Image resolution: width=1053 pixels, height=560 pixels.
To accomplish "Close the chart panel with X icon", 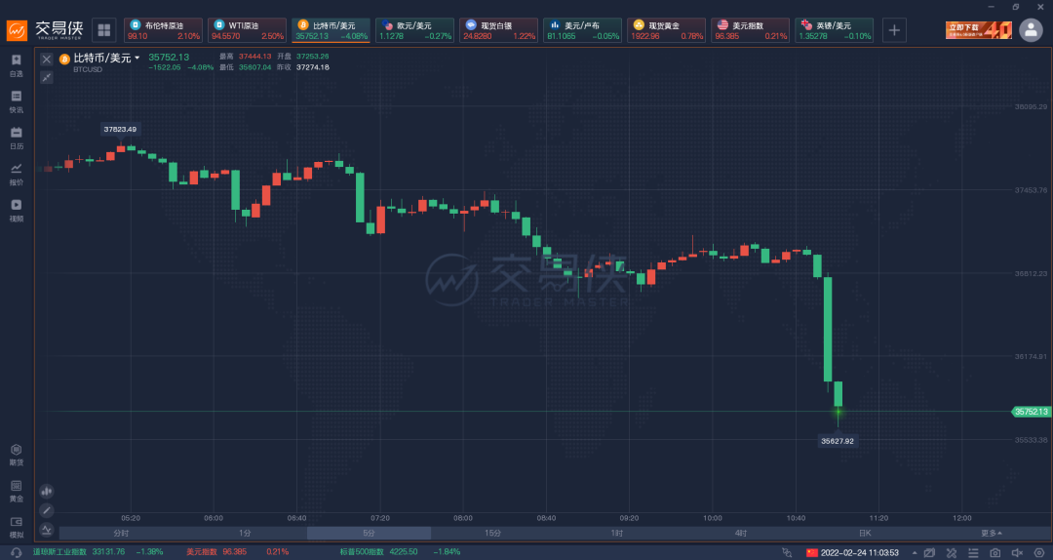I will tap(47, 60).
